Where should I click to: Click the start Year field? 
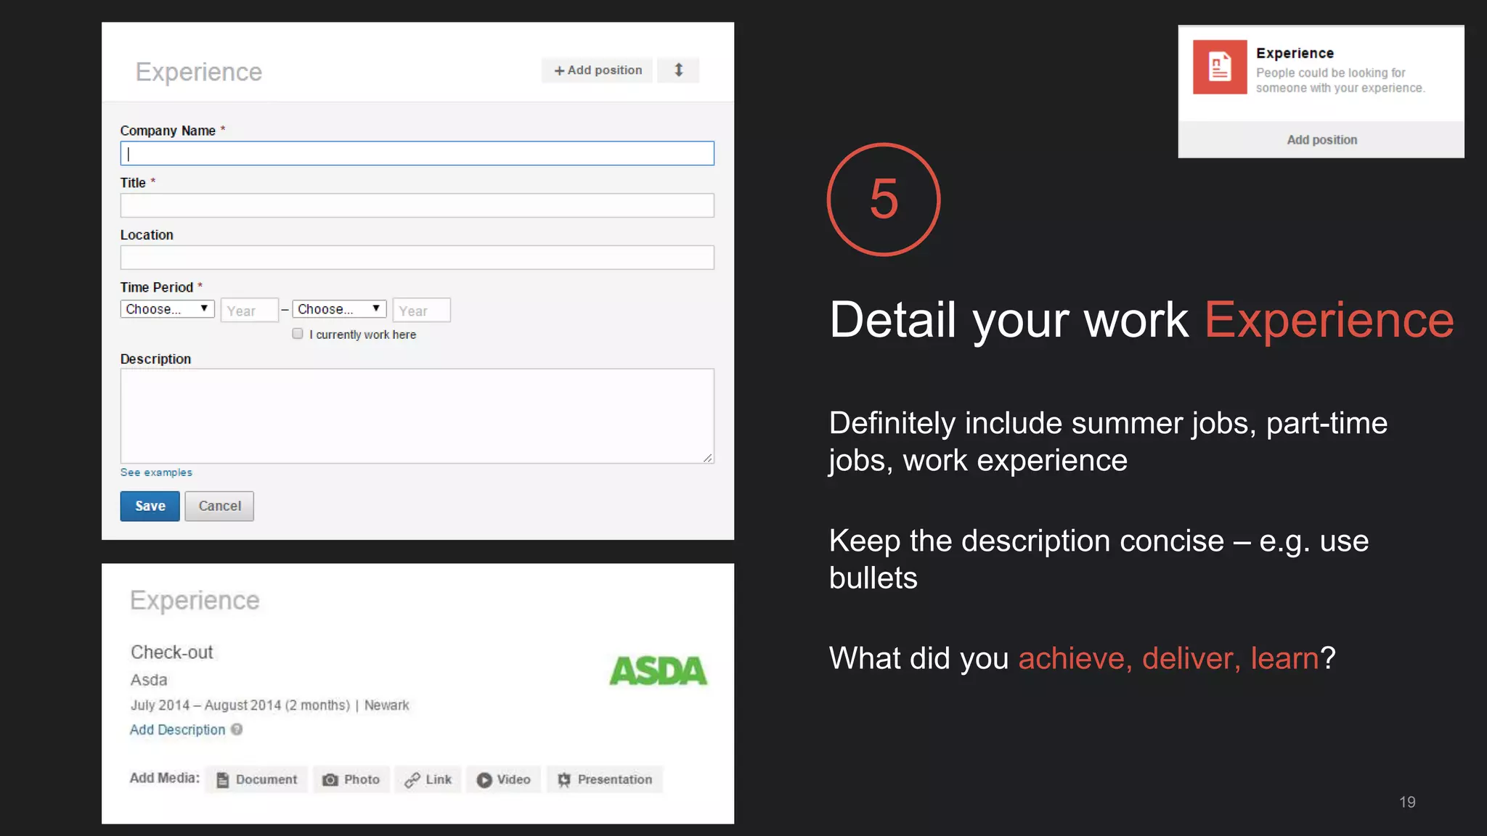249,311
